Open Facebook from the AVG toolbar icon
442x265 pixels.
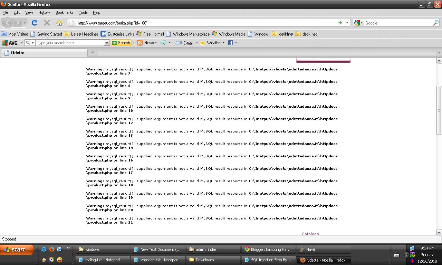tap(231, 43)
